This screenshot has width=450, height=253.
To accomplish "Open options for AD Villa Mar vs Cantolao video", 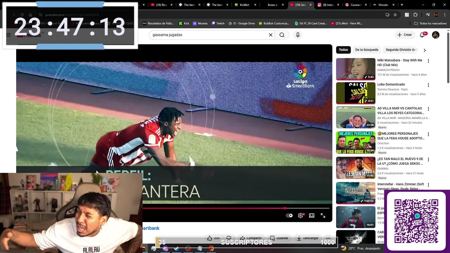I will pyautogui.click(x=428, y=109).
